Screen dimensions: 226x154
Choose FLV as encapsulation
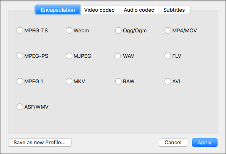[x=168, y=56]
